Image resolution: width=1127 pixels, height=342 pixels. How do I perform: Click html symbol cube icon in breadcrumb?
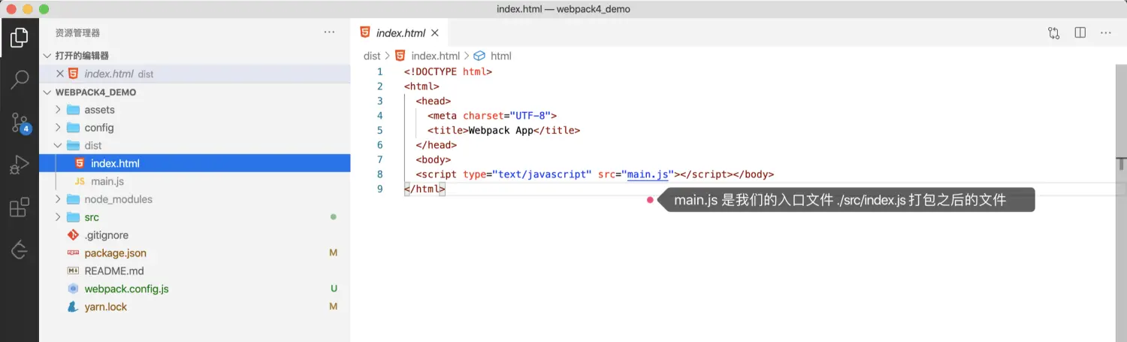click(x=479, y=56)
